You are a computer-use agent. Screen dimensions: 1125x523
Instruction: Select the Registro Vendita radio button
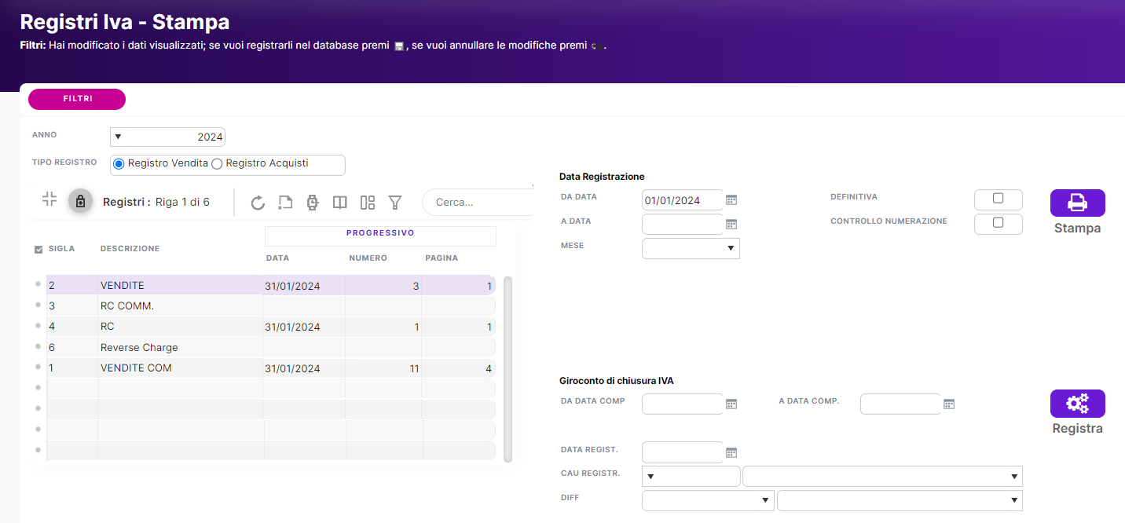(x=119, y=164)
